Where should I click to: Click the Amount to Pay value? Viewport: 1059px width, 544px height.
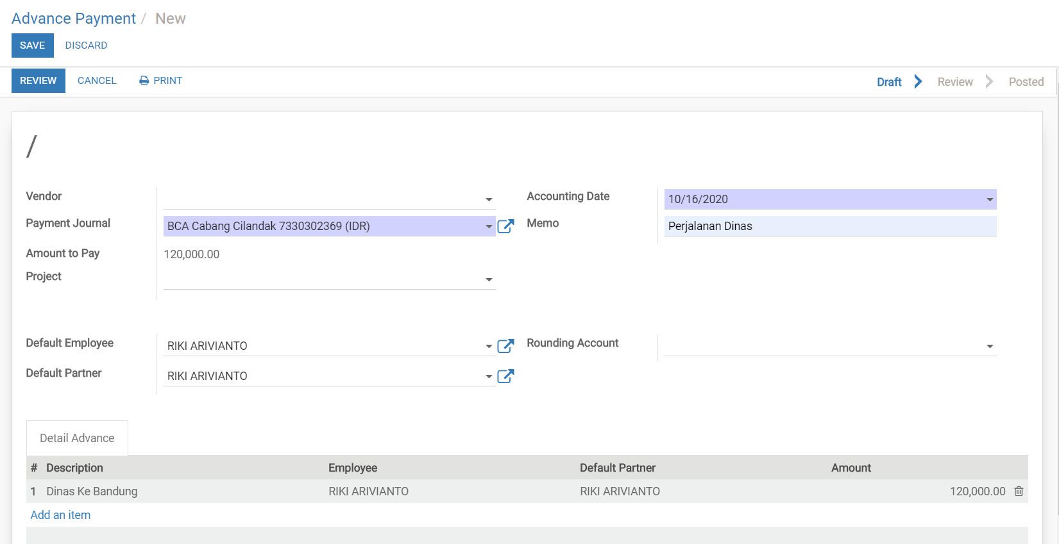[192, 254]
